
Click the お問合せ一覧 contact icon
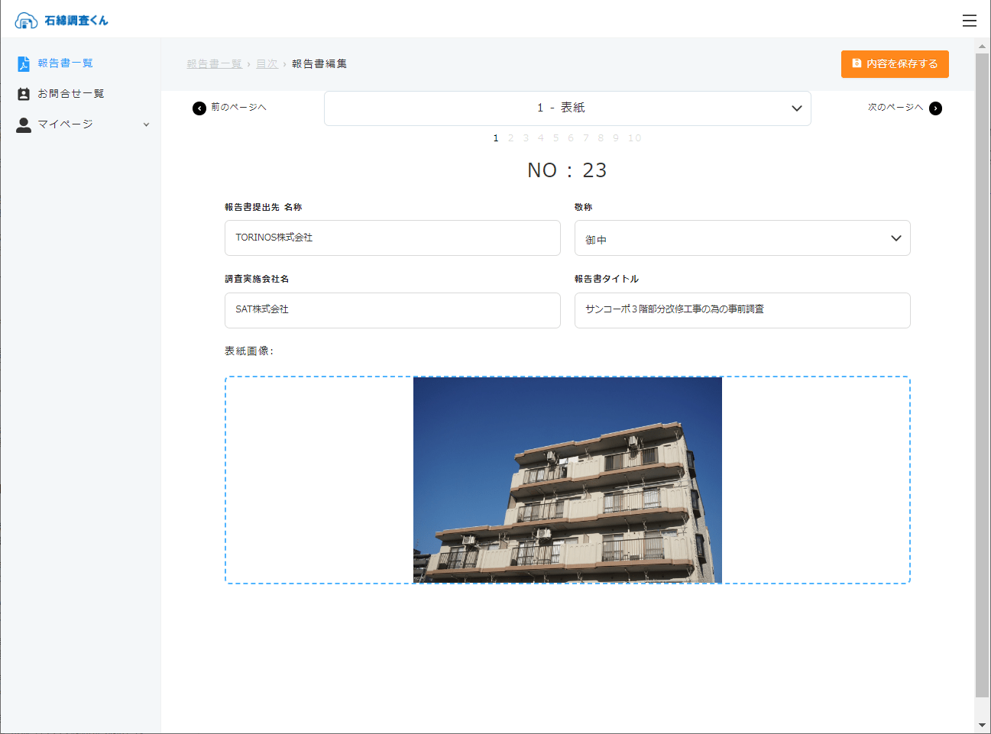[x=24, y=94]
